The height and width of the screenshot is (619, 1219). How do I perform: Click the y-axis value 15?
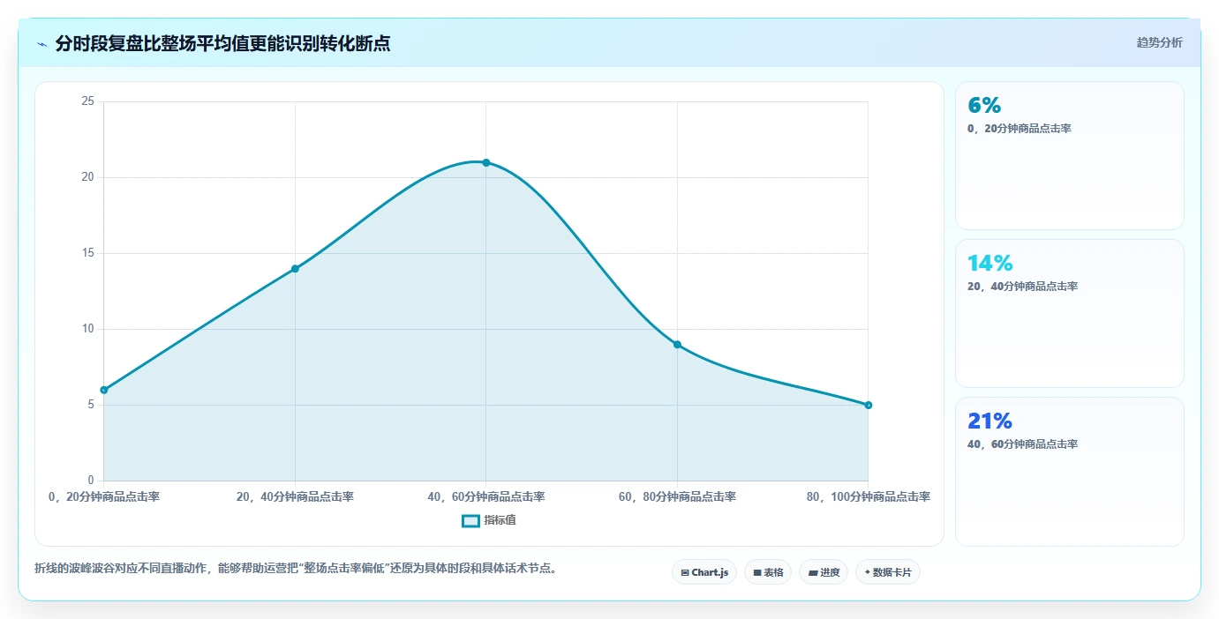pyautogui.click(x=87, y=253)
